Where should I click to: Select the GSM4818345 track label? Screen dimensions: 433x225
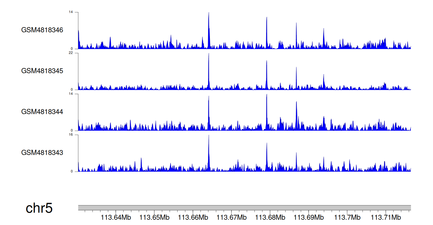pyautogui.click(x=42, y=71)
